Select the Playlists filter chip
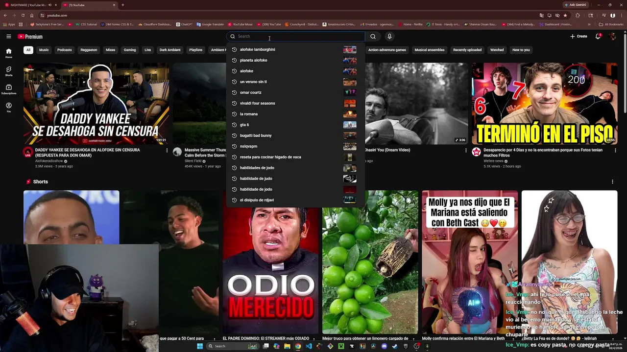This screenshot has width=627, height=352. point(195,50)
